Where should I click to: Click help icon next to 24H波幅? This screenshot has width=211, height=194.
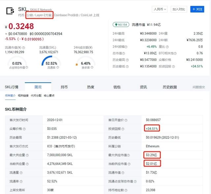126,47
